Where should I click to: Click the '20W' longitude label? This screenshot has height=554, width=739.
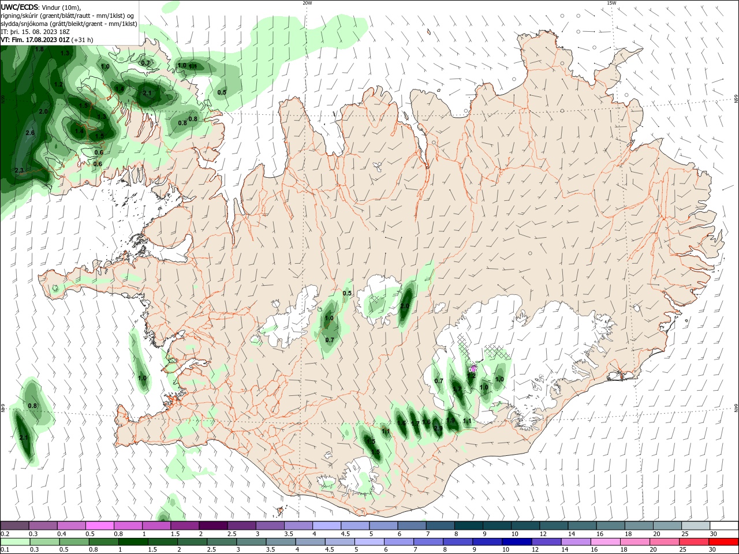pyautogui.click(x=307, y=3)
